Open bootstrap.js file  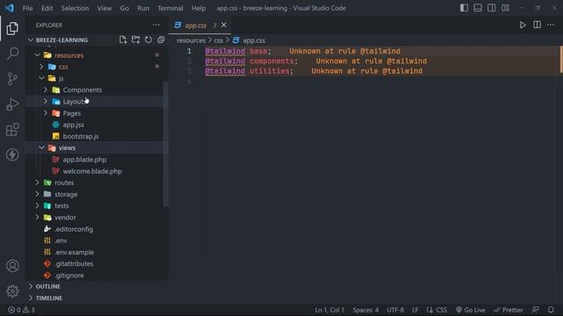tap(81, 136)
